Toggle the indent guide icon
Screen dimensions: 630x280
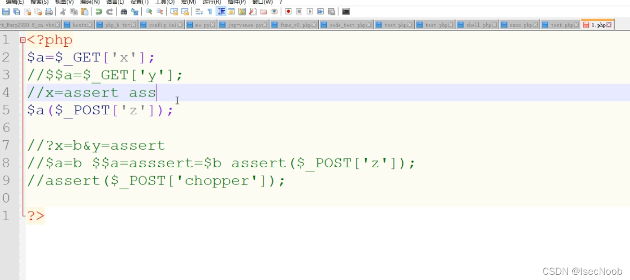pyautogui.click(x=221, y=11)
